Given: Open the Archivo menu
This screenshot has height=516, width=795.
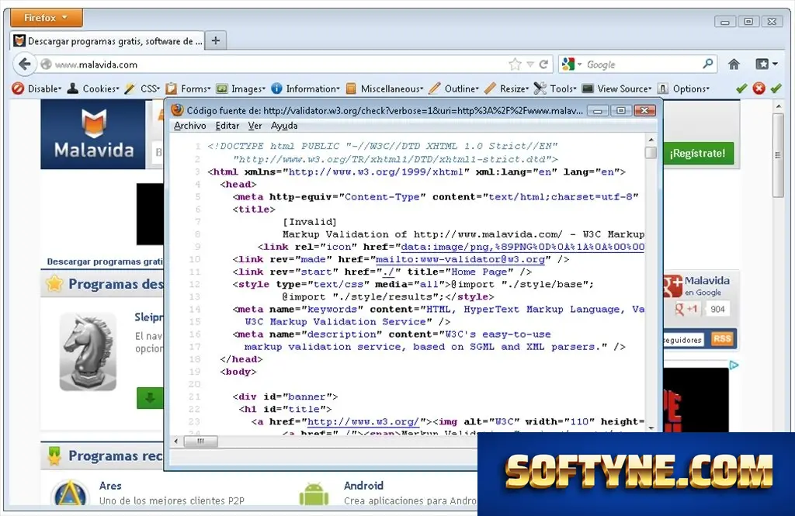Looking at the screenshot, I should [x=189, y=126].
